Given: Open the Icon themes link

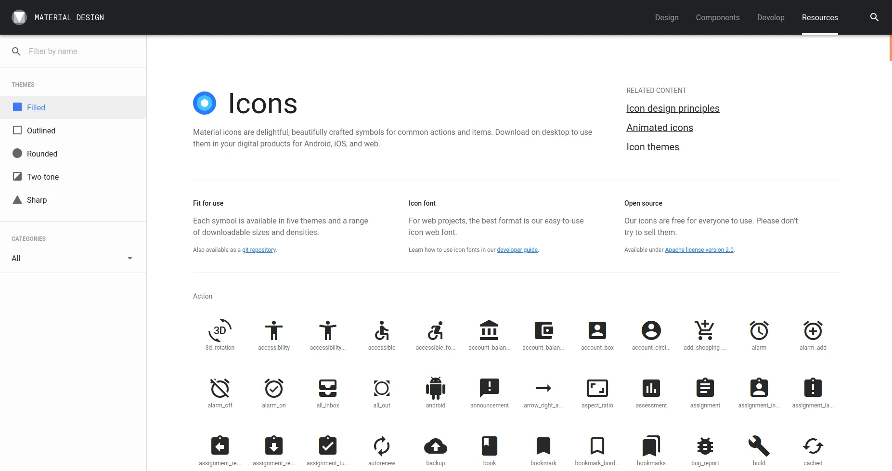Looking at the screenshot, I should coord(653,147).
